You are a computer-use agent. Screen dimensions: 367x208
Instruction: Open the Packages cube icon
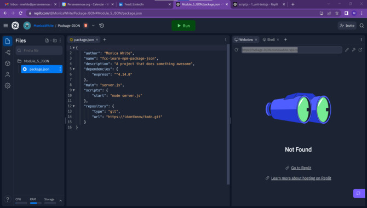click(x=8, y=63)
